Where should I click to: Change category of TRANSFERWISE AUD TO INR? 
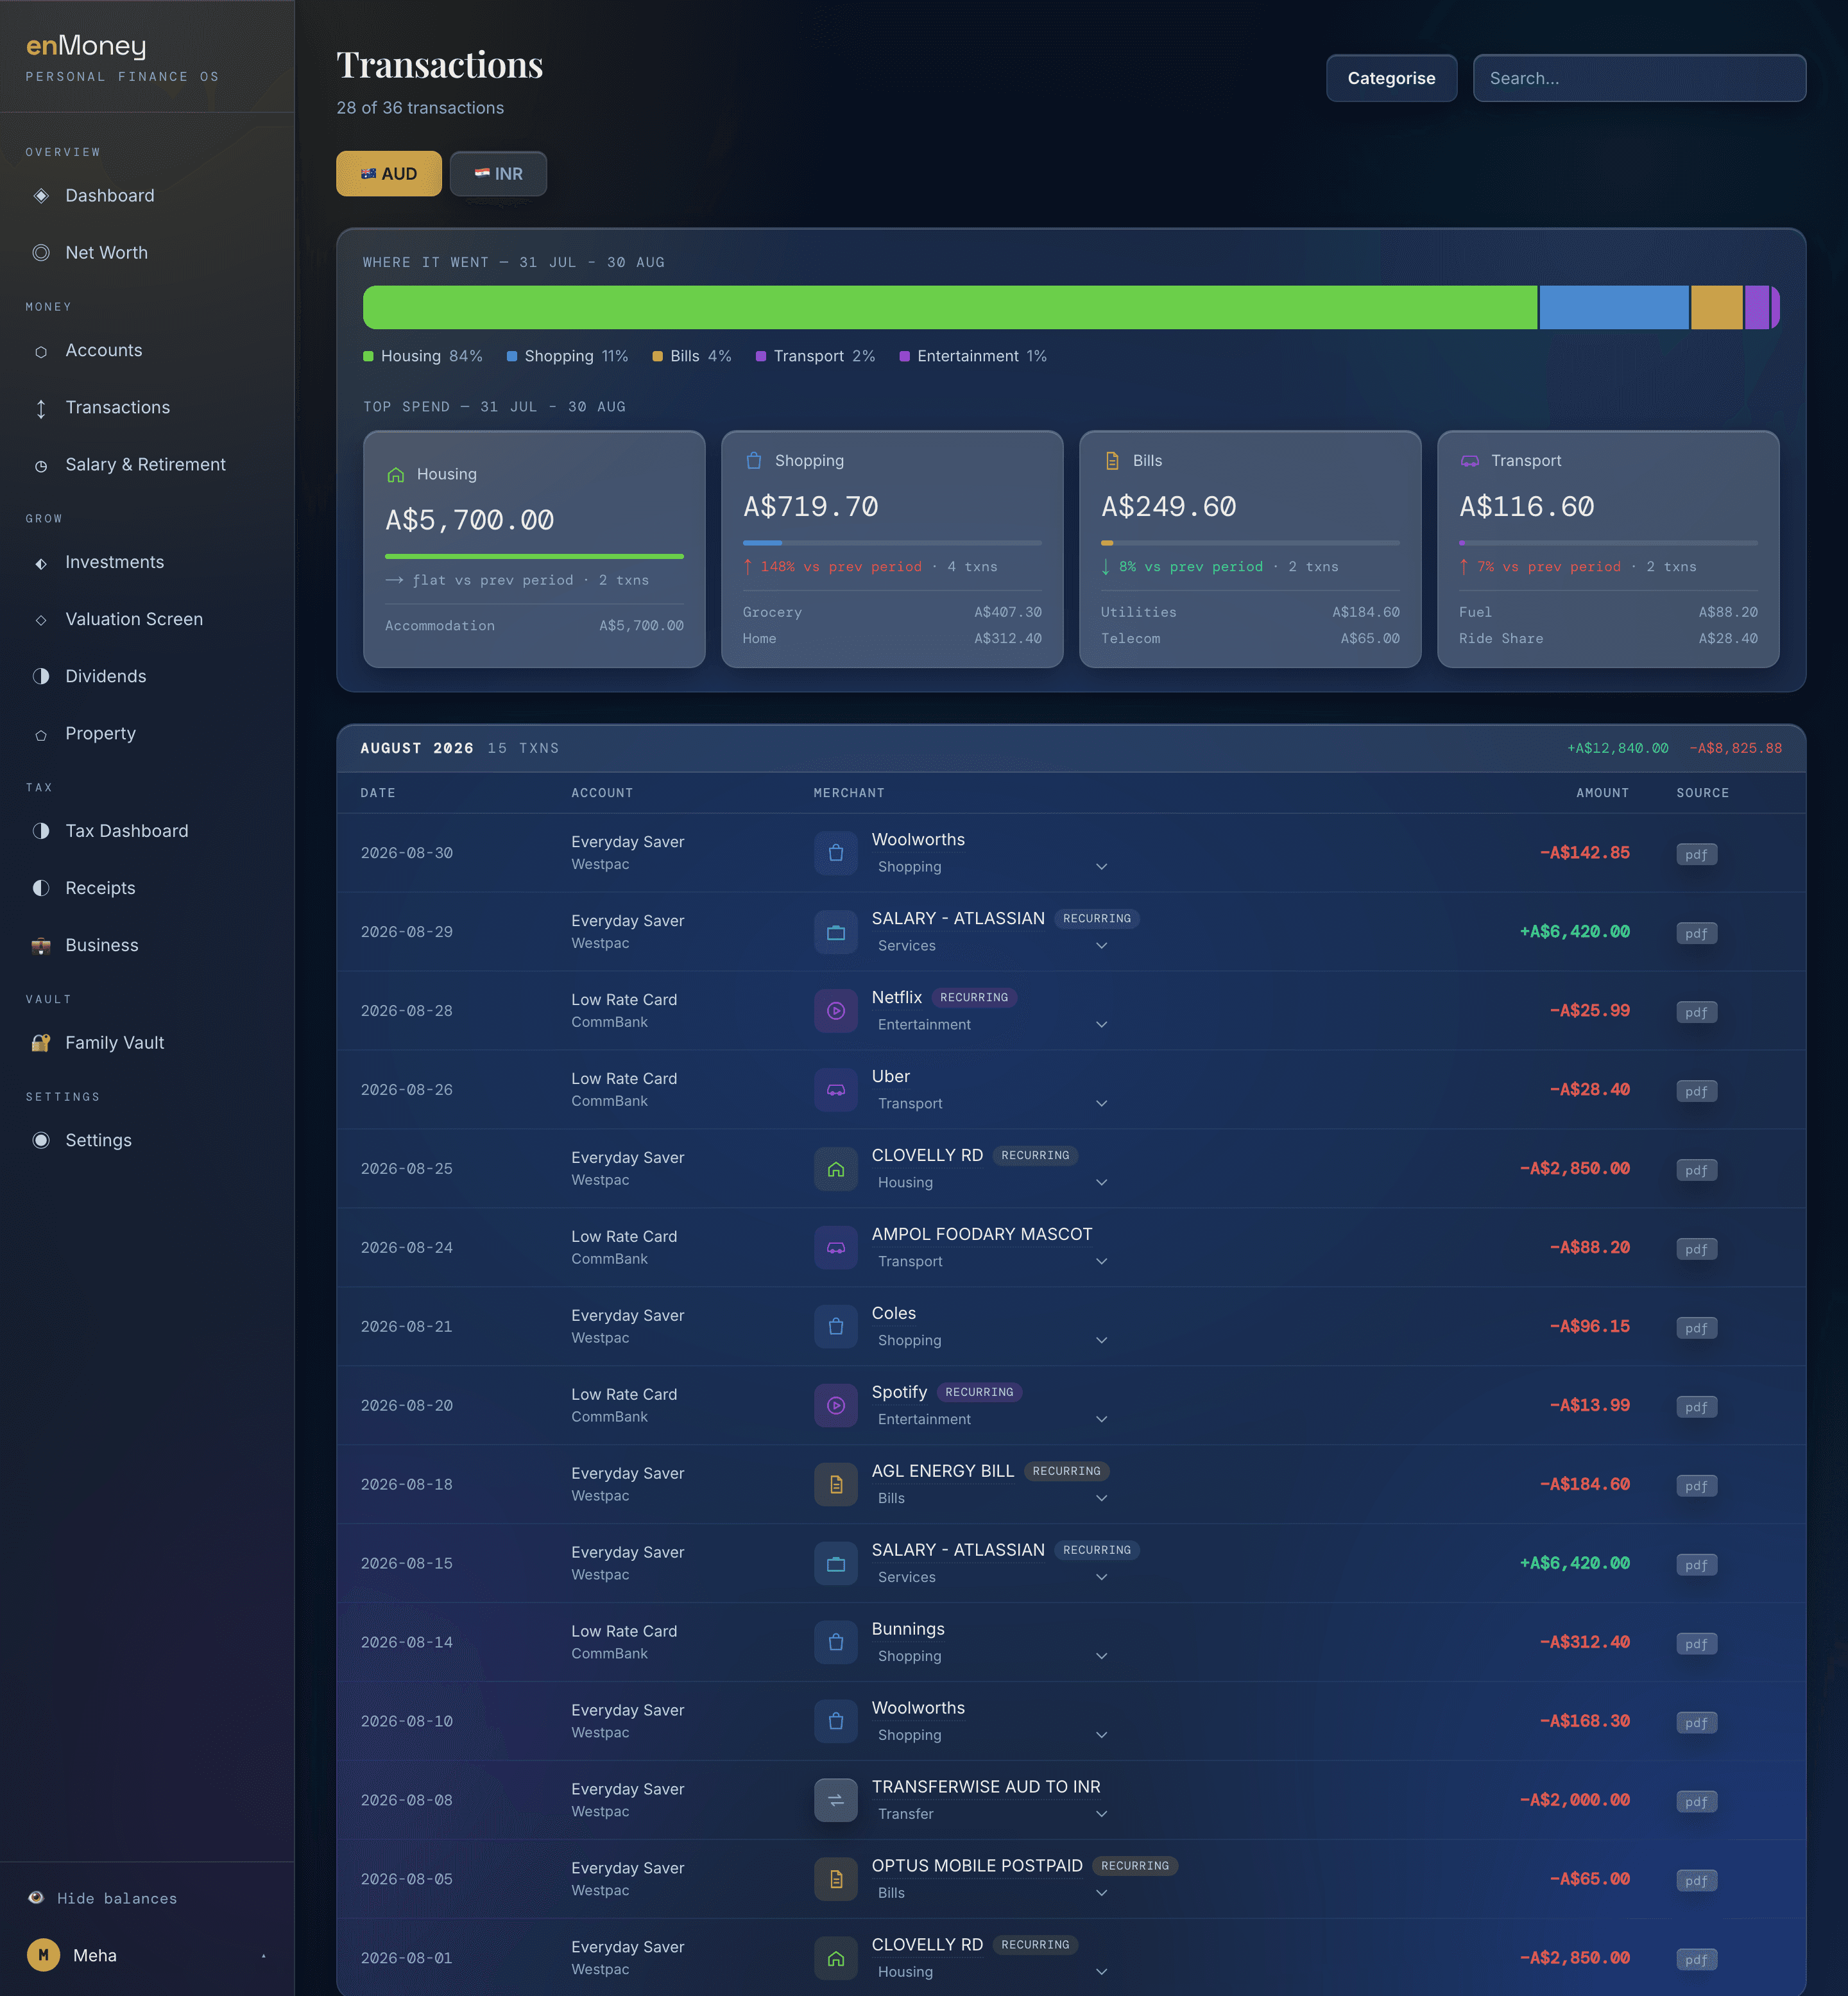coord(992,1815)
